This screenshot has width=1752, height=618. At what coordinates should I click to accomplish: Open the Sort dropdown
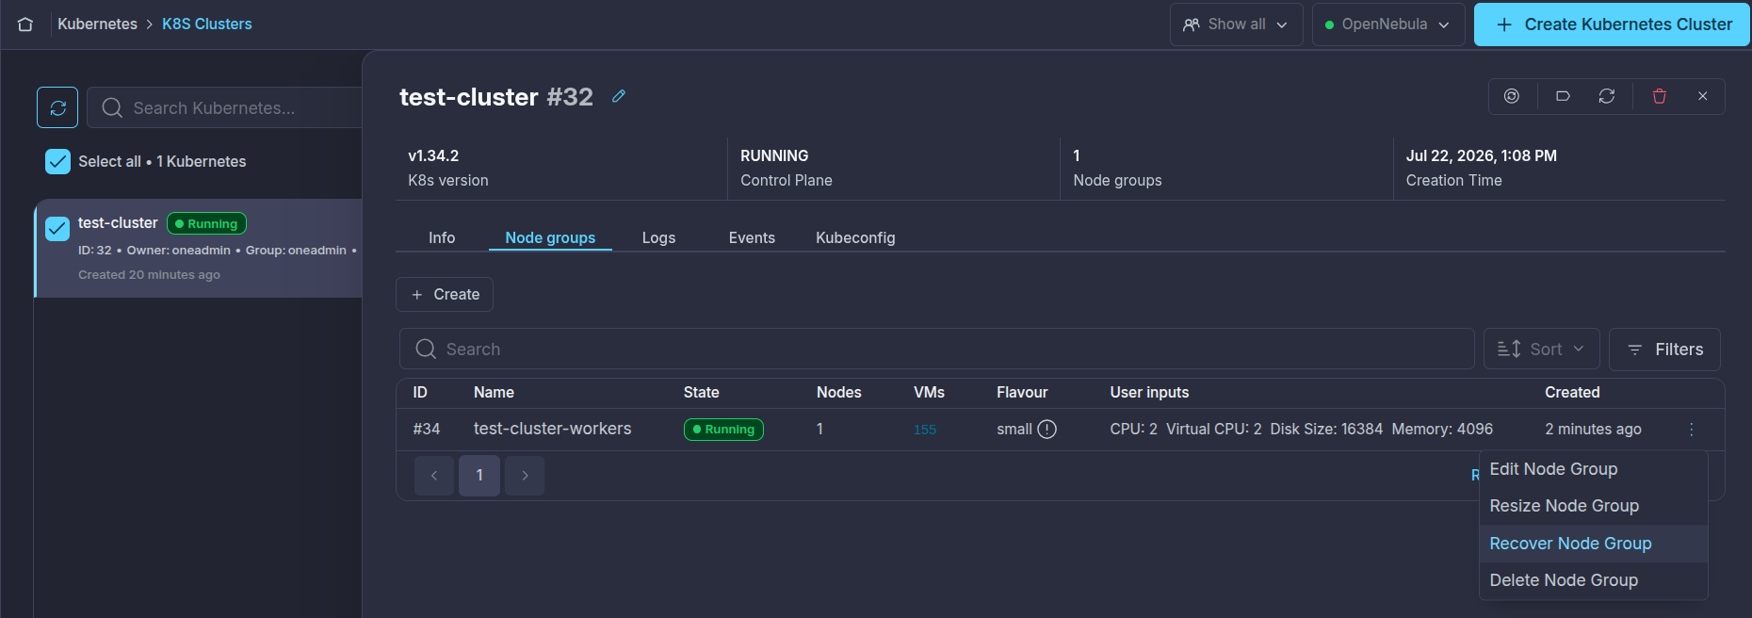pos(1541,350)
